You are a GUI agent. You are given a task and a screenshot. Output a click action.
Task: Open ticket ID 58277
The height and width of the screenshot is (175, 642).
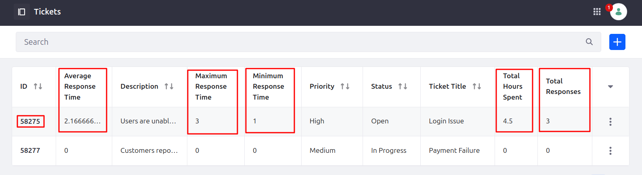[x=30, y=150]
